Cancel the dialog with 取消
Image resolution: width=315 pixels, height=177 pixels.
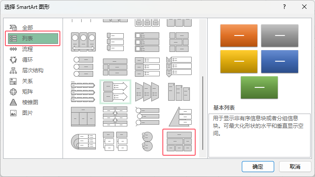(295, 166)
